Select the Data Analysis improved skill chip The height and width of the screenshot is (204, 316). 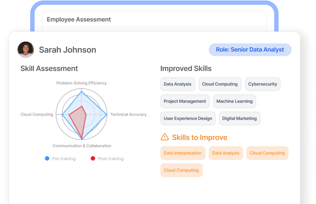click(177, 84)
